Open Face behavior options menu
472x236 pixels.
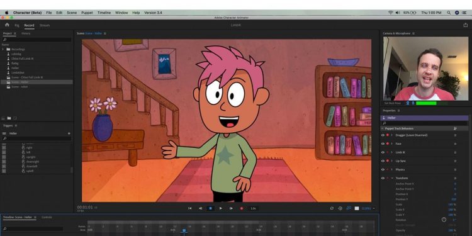pos(455,143)
